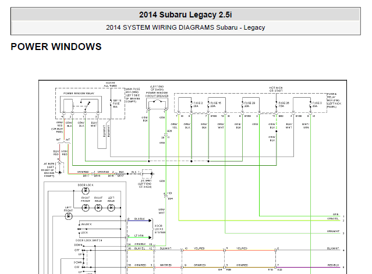Click the DOOR LOCK LED symbol
Image resolution: width=372 pixels, height=274 pixels.
pyautogui.click(x=86, y=191)
